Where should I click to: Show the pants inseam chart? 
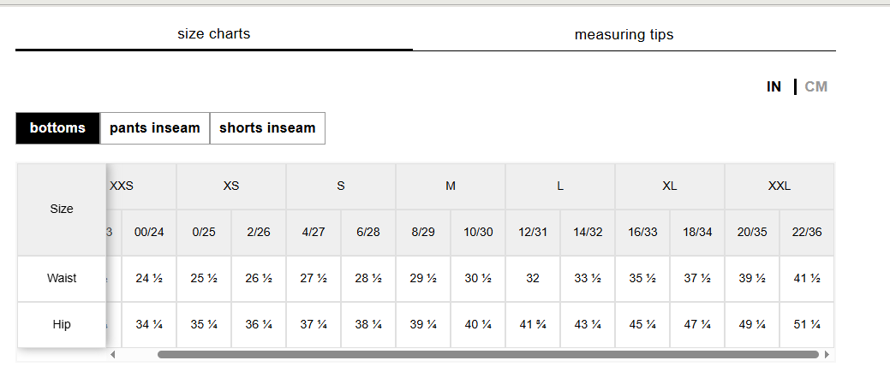click(x=155, y=128)
